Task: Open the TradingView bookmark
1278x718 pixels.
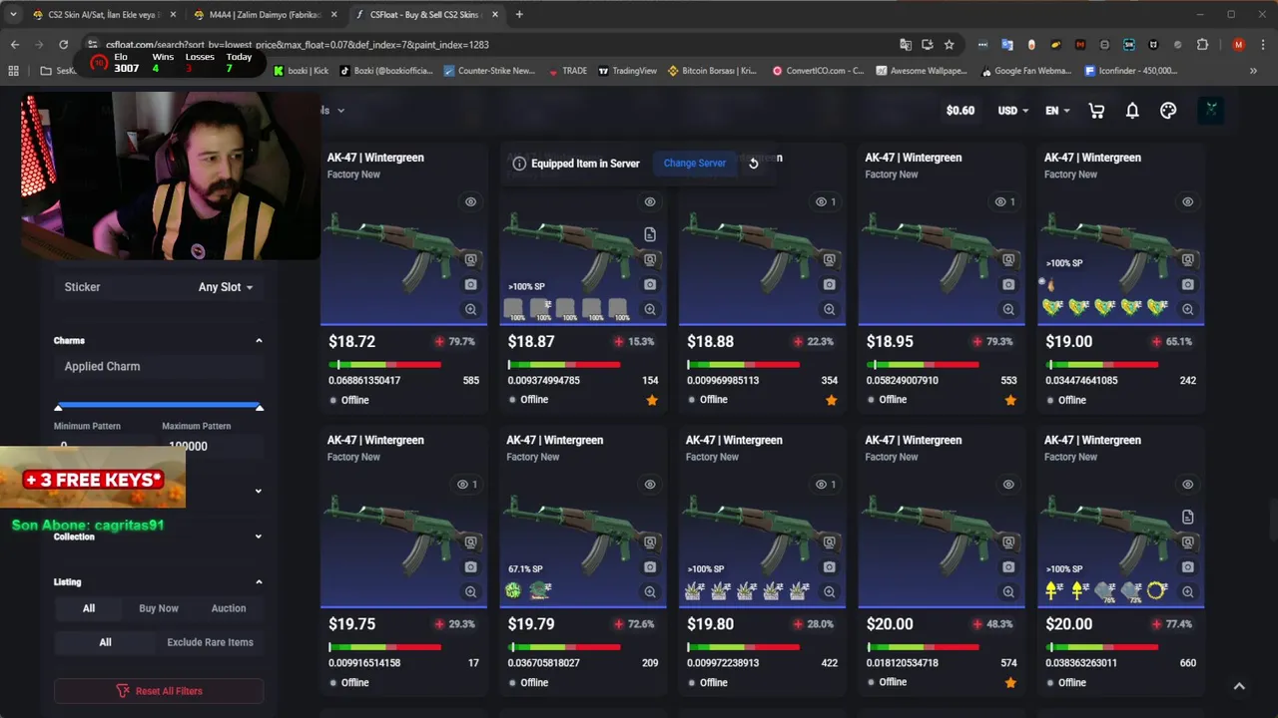Action: (x=627, y=71)
